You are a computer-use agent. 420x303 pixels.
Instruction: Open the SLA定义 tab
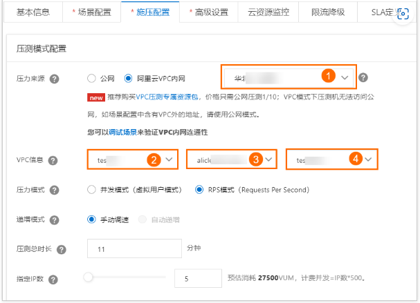[x=385, y=12]
